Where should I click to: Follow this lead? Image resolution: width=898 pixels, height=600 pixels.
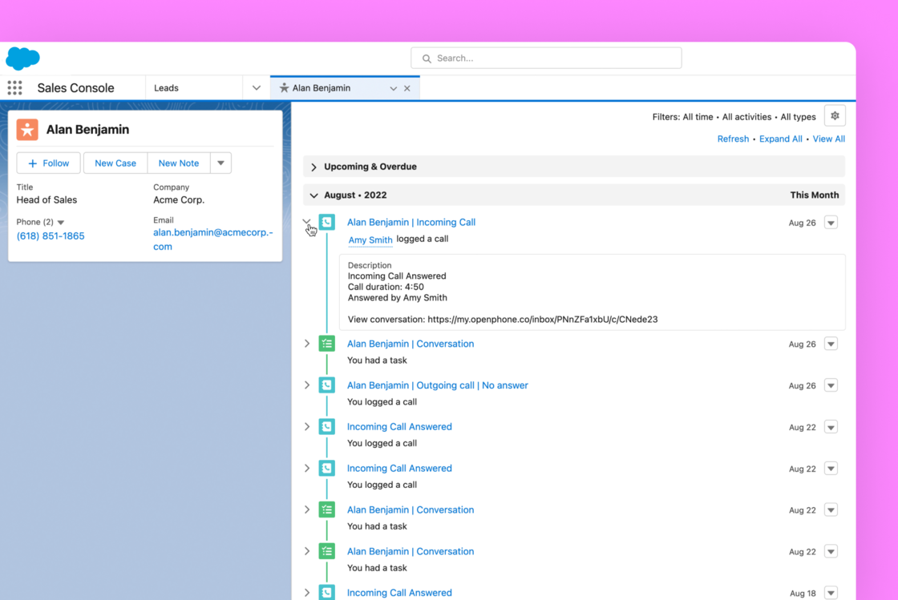[x=49, y=163]
